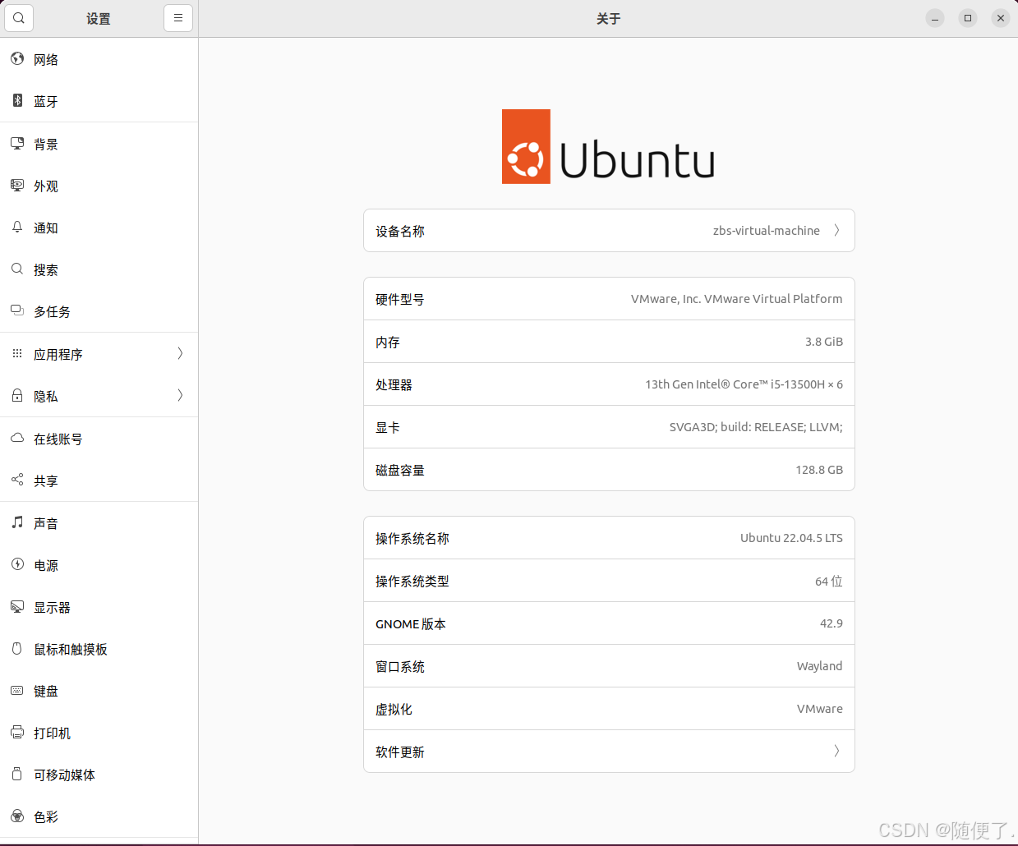Click device name value zbs-virtual-machine
The width and height of the screenshot is (1018, 846).
point(767,231)
